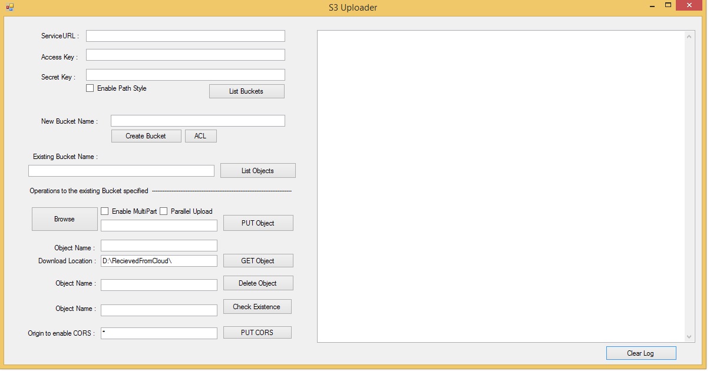Focus the ServiceURL input field
710x371 pixels.
186,36
